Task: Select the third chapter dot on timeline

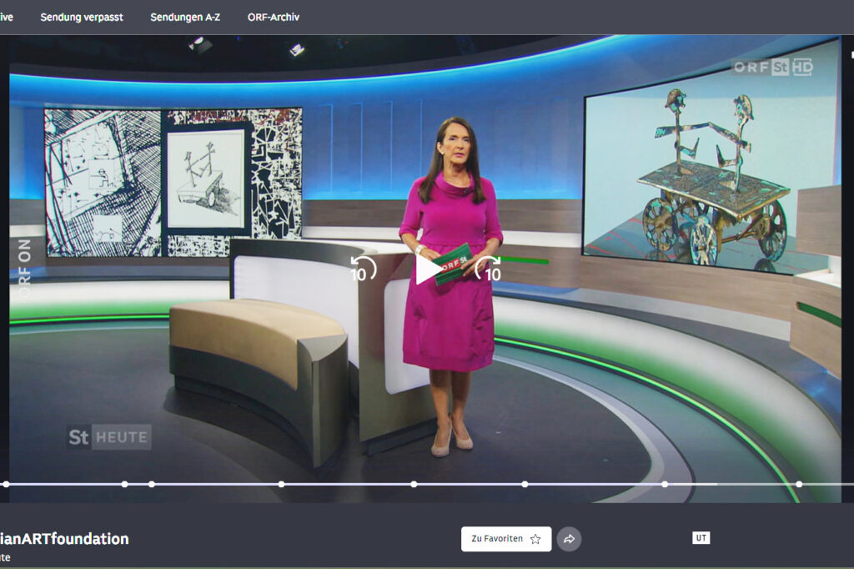Action: click(152, 484)
